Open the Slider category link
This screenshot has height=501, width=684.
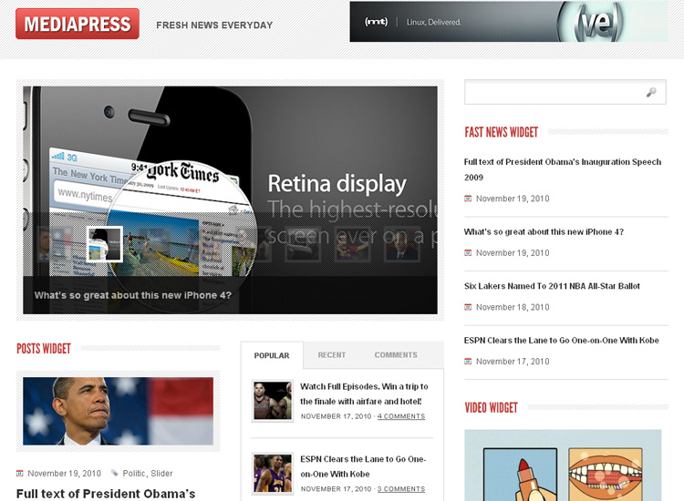click(x=161, y=474)
